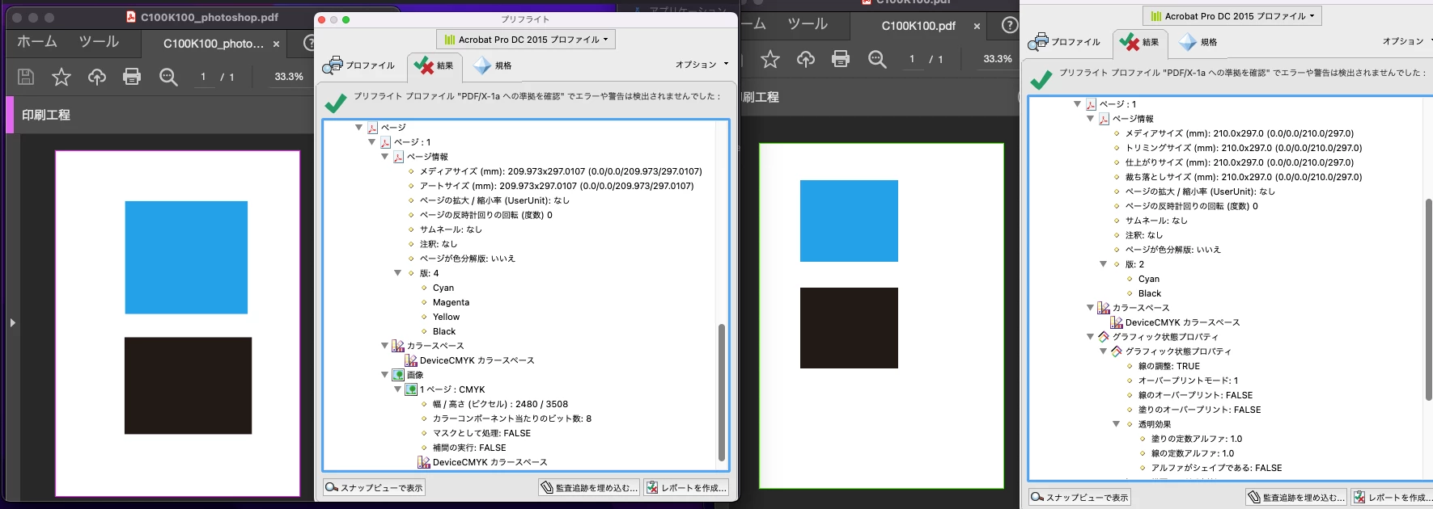Click the vertical scrollbar in the left Preflight results tree

tap(721, 392)
